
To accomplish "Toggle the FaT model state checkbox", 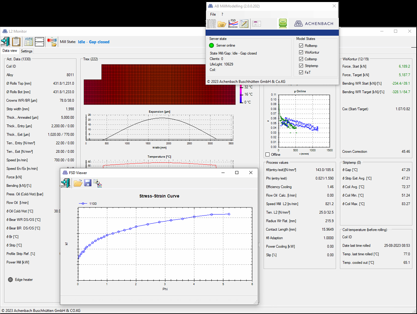I will pyautogui.click(x=301, y=73).
